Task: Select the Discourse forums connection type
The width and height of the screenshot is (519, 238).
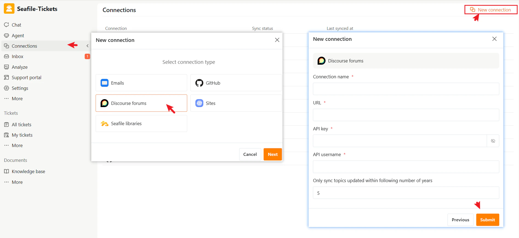Action: [x=141, y=103]
